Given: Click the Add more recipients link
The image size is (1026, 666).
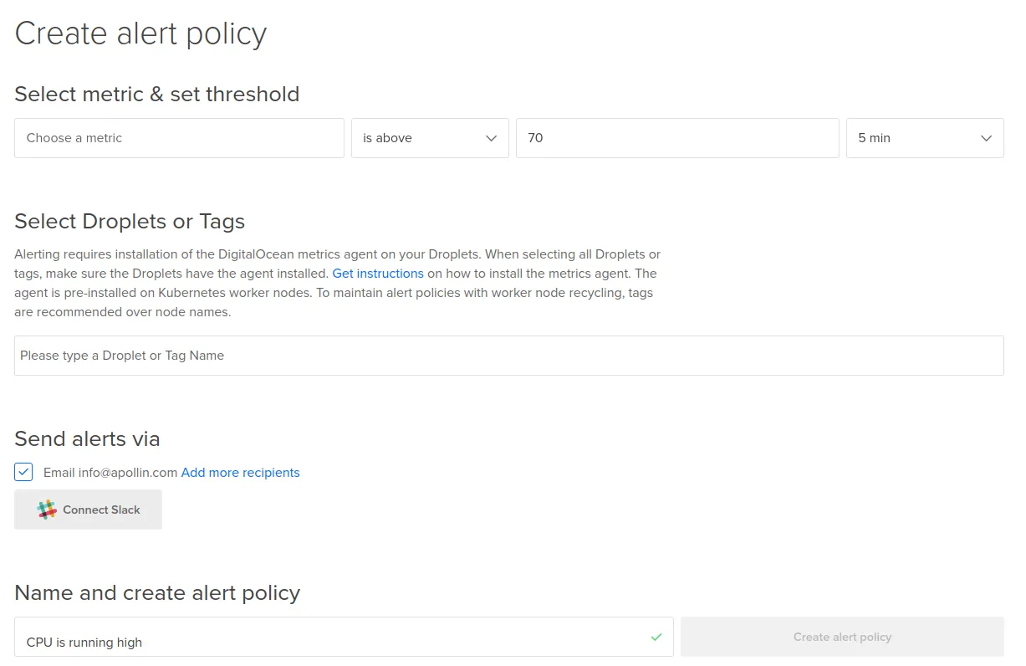Looking at the screenshot, I should point(241,473).
